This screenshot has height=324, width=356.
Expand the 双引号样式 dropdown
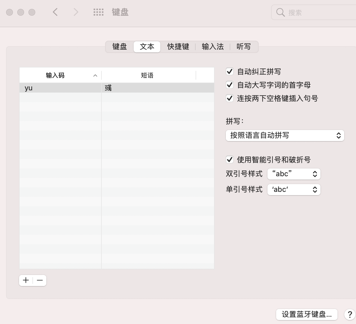[x=294, y=174]
